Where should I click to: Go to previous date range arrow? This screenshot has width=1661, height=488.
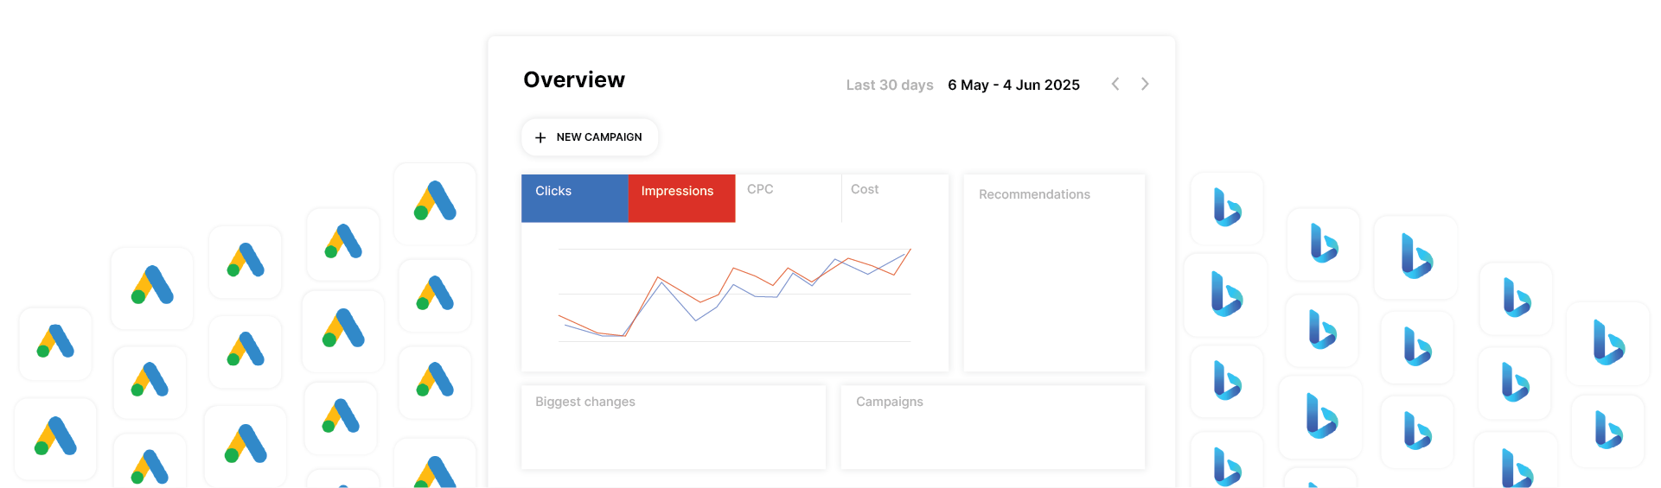(x=1115, y=84)
